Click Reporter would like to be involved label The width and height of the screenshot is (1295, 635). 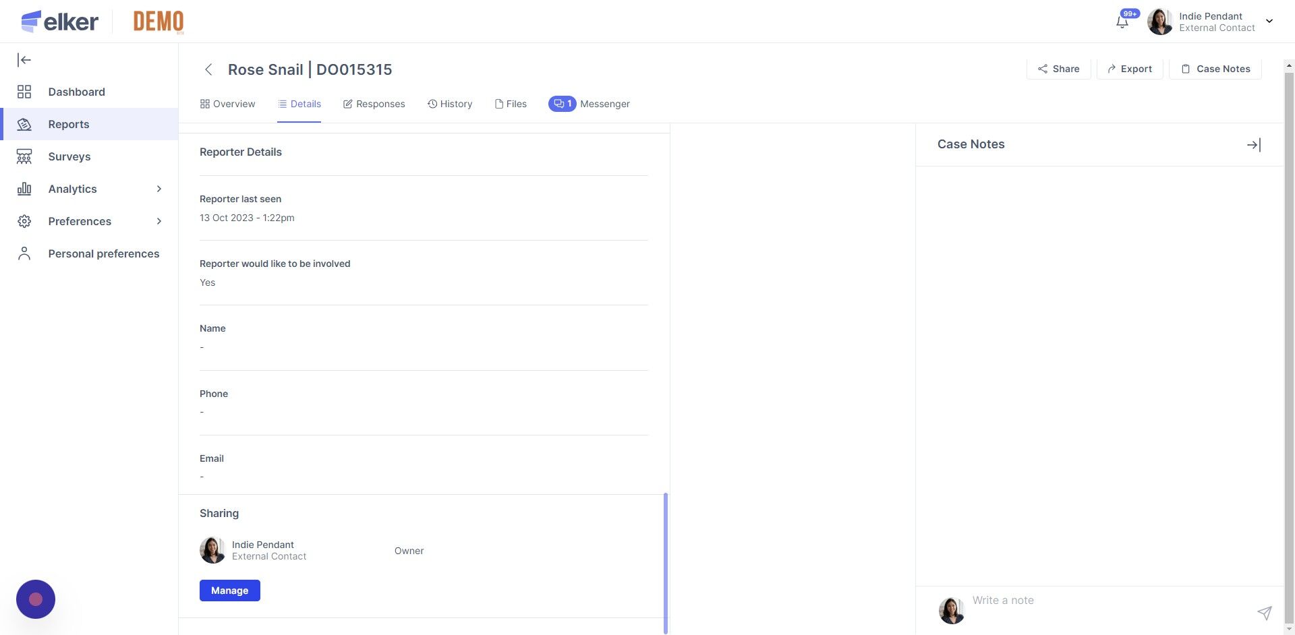tap(275, 264)
